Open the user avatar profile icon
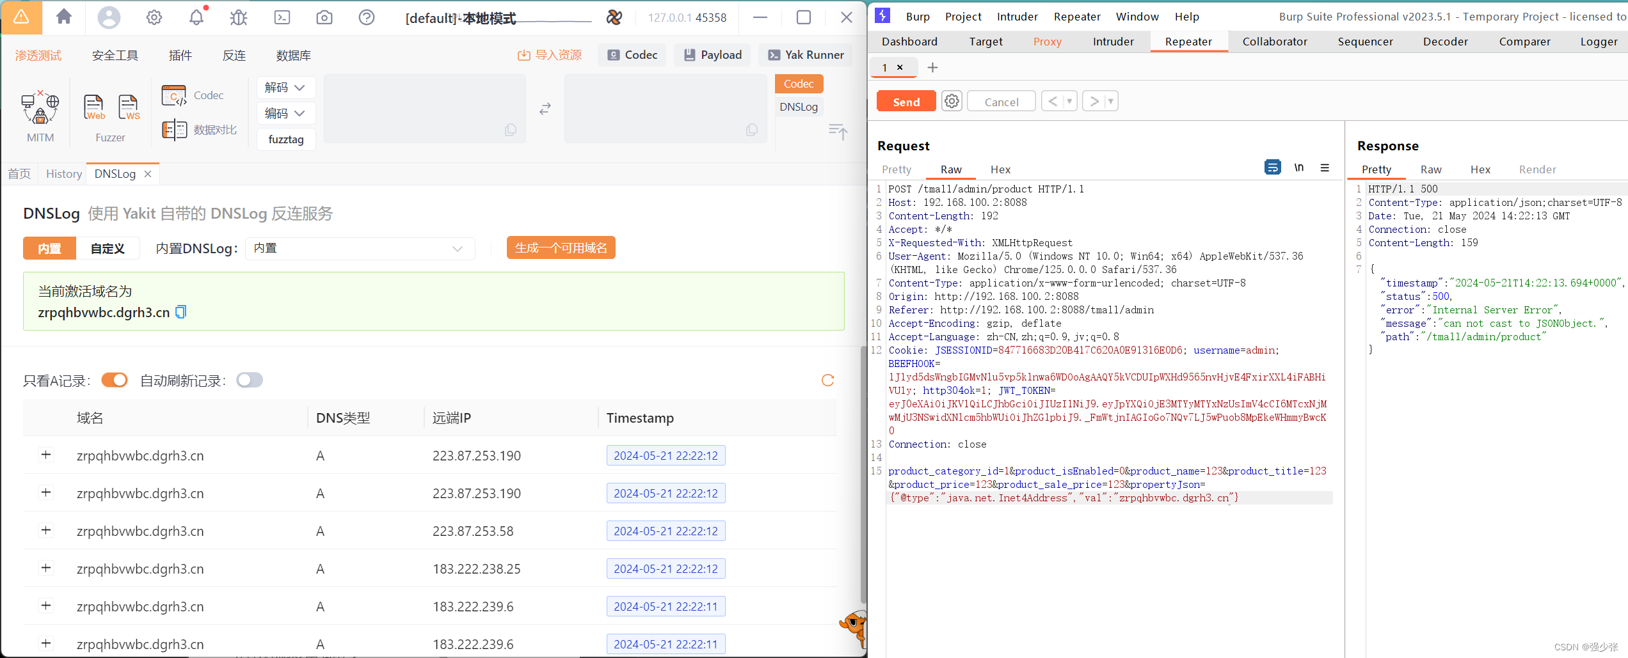1628x658 pixels. tap(109, 17)
